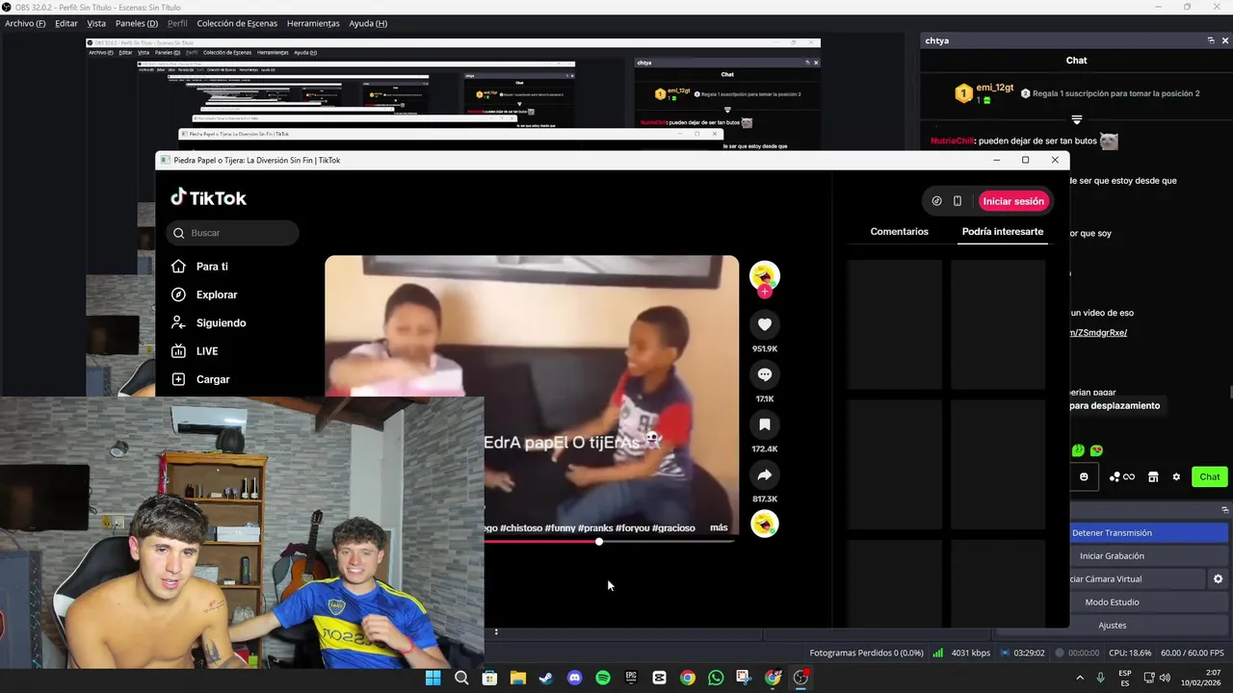Go to Siguiendo feed

(209, 322)
